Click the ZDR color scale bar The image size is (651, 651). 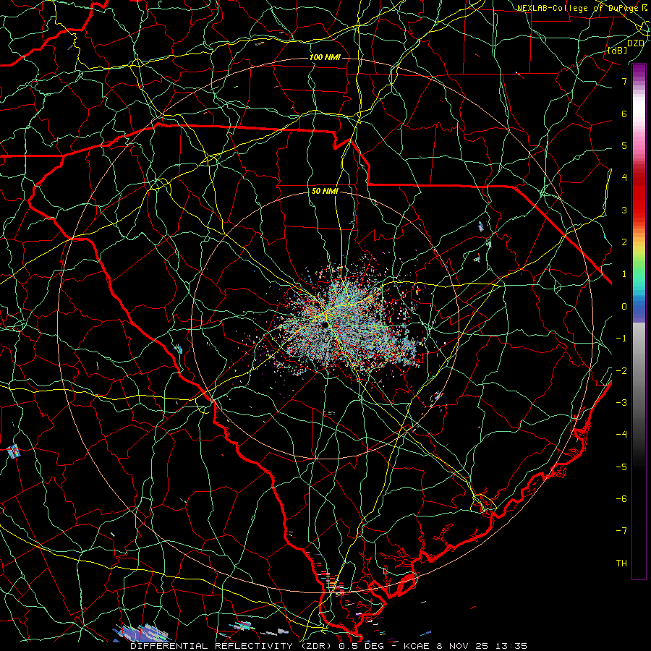point(639,321)
